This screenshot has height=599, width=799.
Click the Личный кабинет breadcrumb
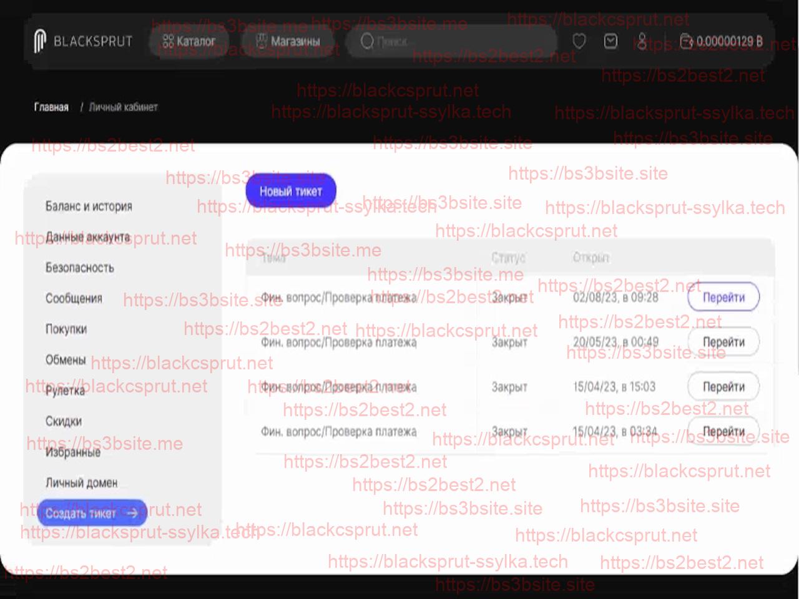point(123,107)
